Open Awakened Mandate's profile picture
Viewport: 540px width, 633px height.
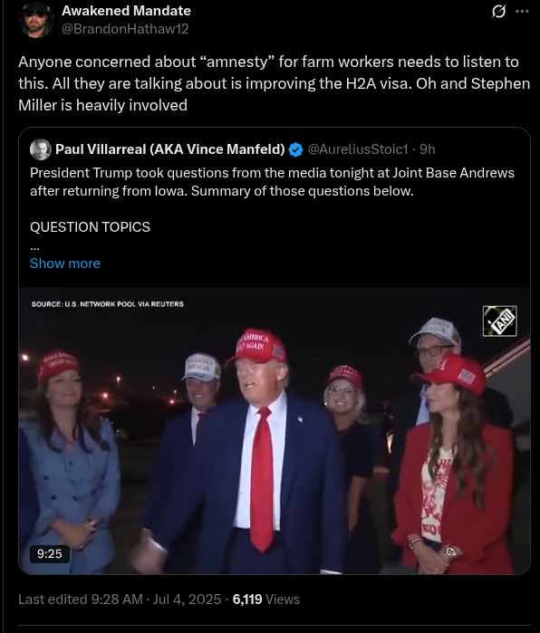pyautogui.click(x=36, y=19)
